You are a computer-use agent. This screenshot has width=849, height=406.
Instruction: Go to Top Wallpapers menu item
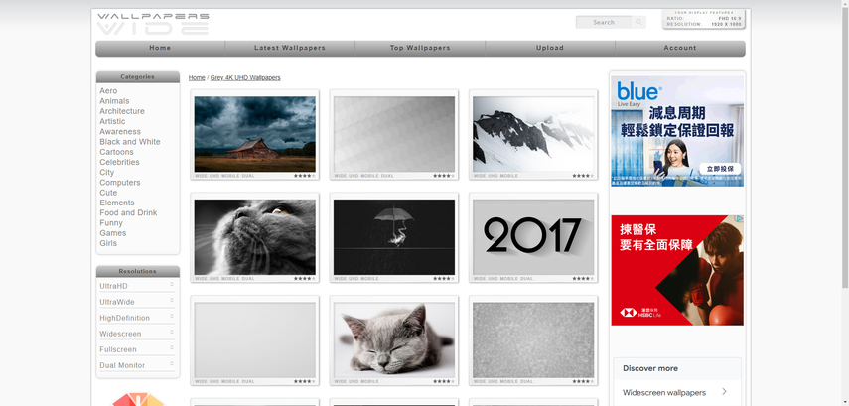(x=420, y=48)
